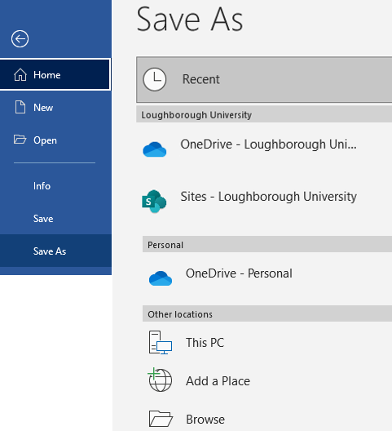Click the Browse folder icon
This screenshot has width=392, height=431.
pos(161,419)
